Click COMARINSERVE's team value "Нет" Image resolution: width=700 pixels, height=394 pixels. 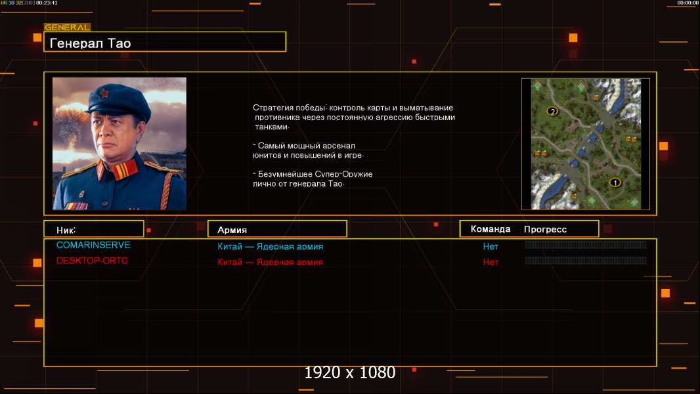(x=490, y=246)
